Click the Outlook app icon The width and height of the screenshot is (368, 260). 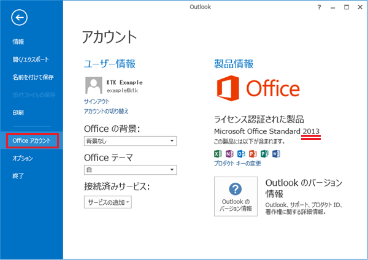[241, 154]
